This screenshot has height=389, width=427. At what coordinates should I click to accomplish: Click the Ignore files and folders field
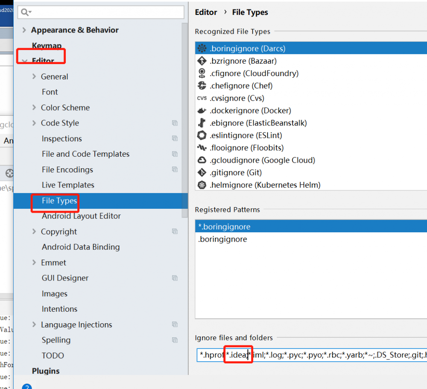pos(312,355)
